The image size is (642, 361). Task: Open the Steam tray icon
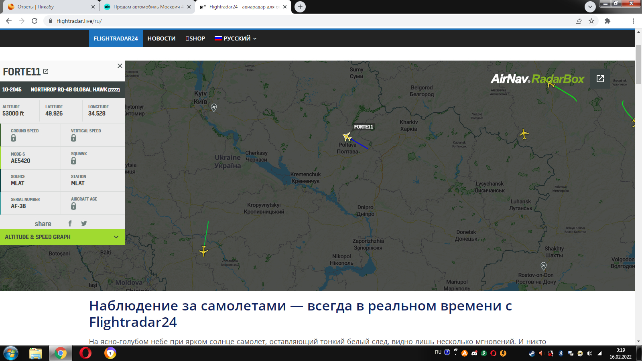click(532, 353)
